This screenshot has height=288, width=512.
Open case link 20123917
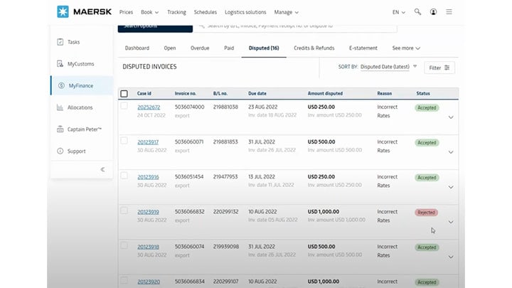coord(148,142)
